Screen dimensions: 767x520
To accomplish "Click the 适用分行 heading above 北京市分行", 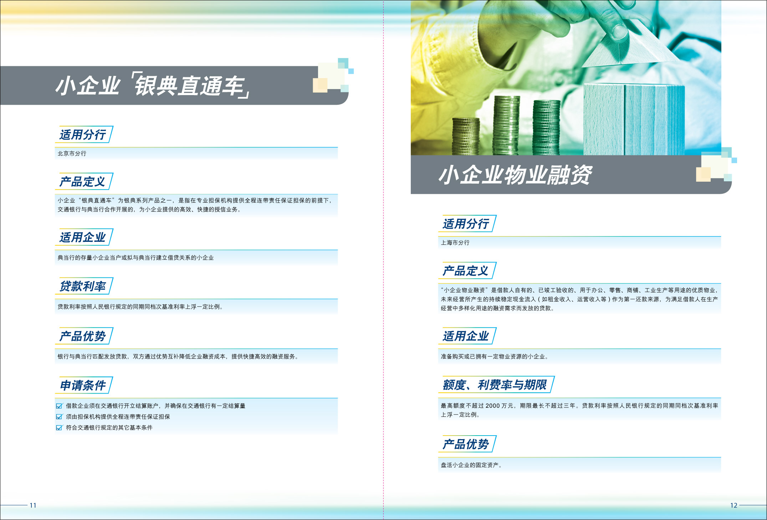I will tap(83, 135).
